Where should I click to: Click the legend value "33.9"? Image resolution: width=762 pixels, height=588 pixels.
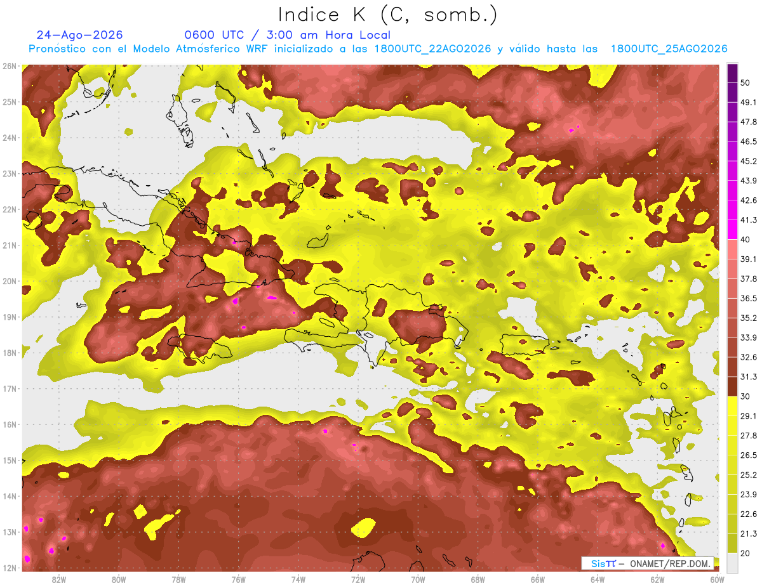748,337
